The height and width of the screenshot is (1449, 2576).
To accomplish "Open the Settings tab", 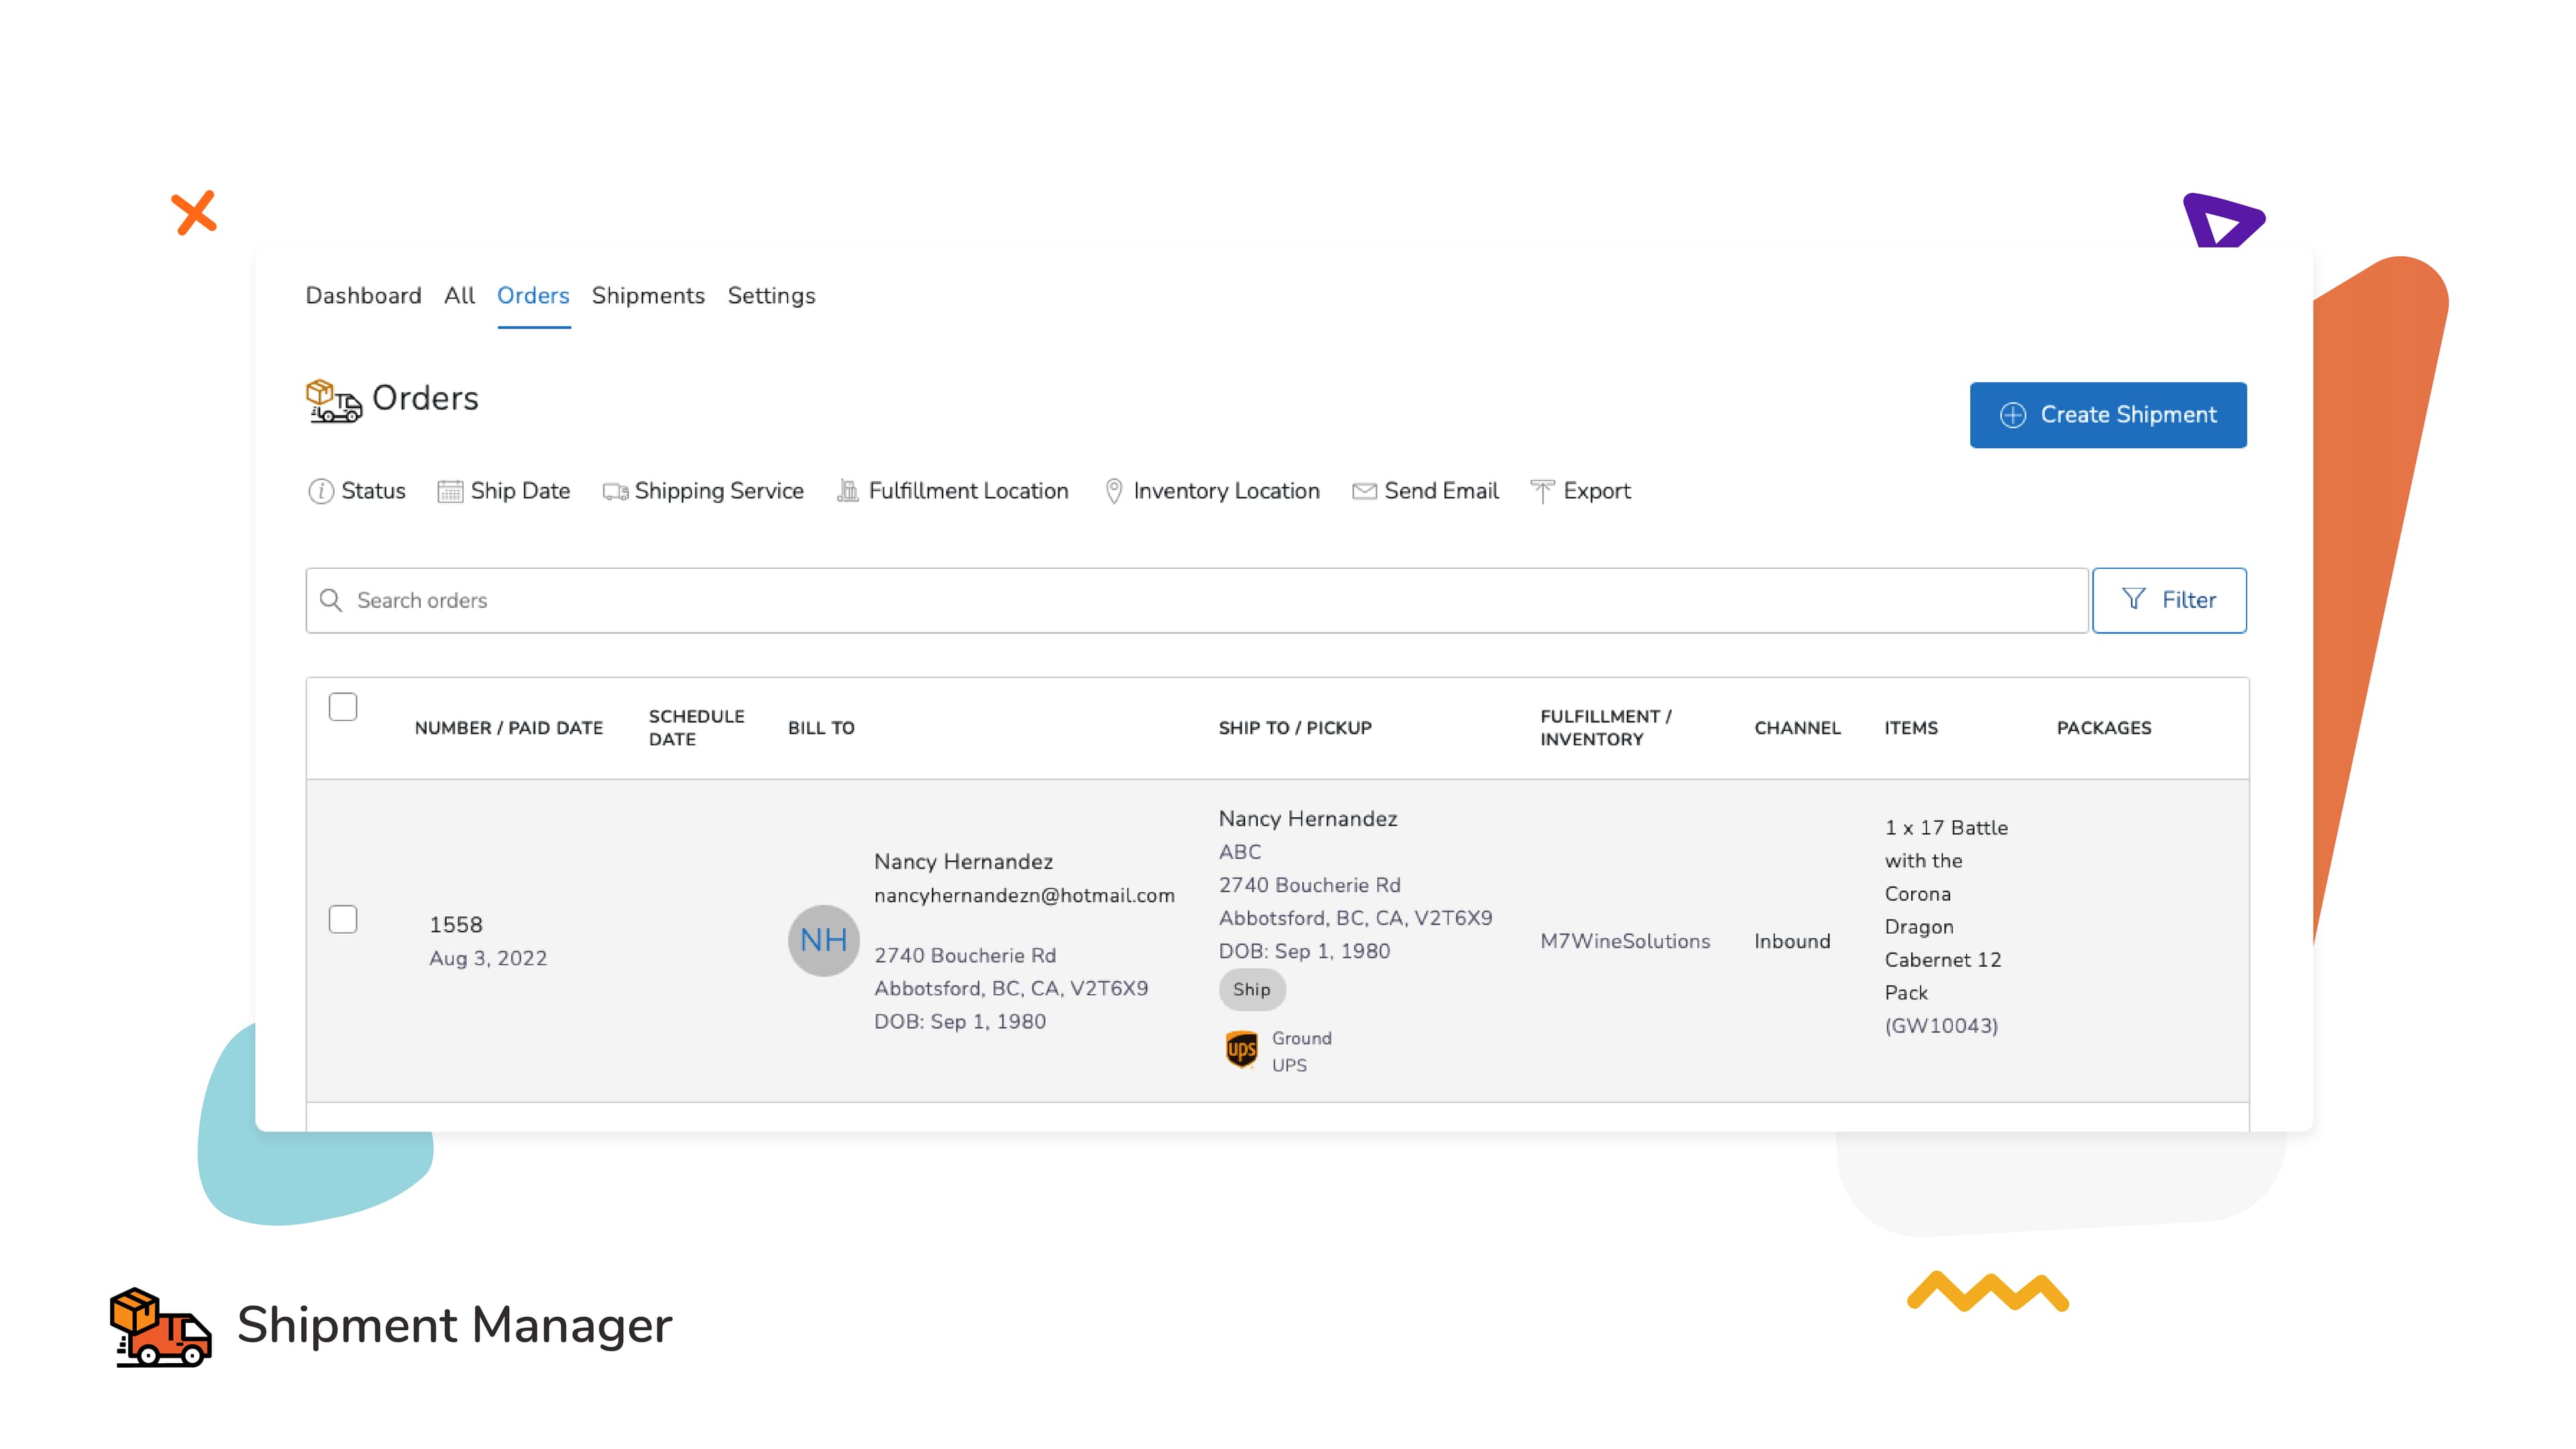I will (771, 296).
